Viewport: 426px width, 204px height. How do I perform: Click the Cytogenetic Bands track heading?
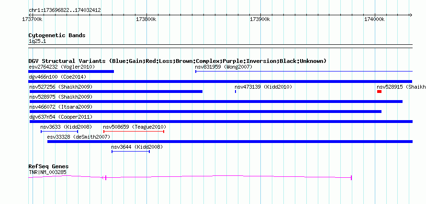(57, 35)
